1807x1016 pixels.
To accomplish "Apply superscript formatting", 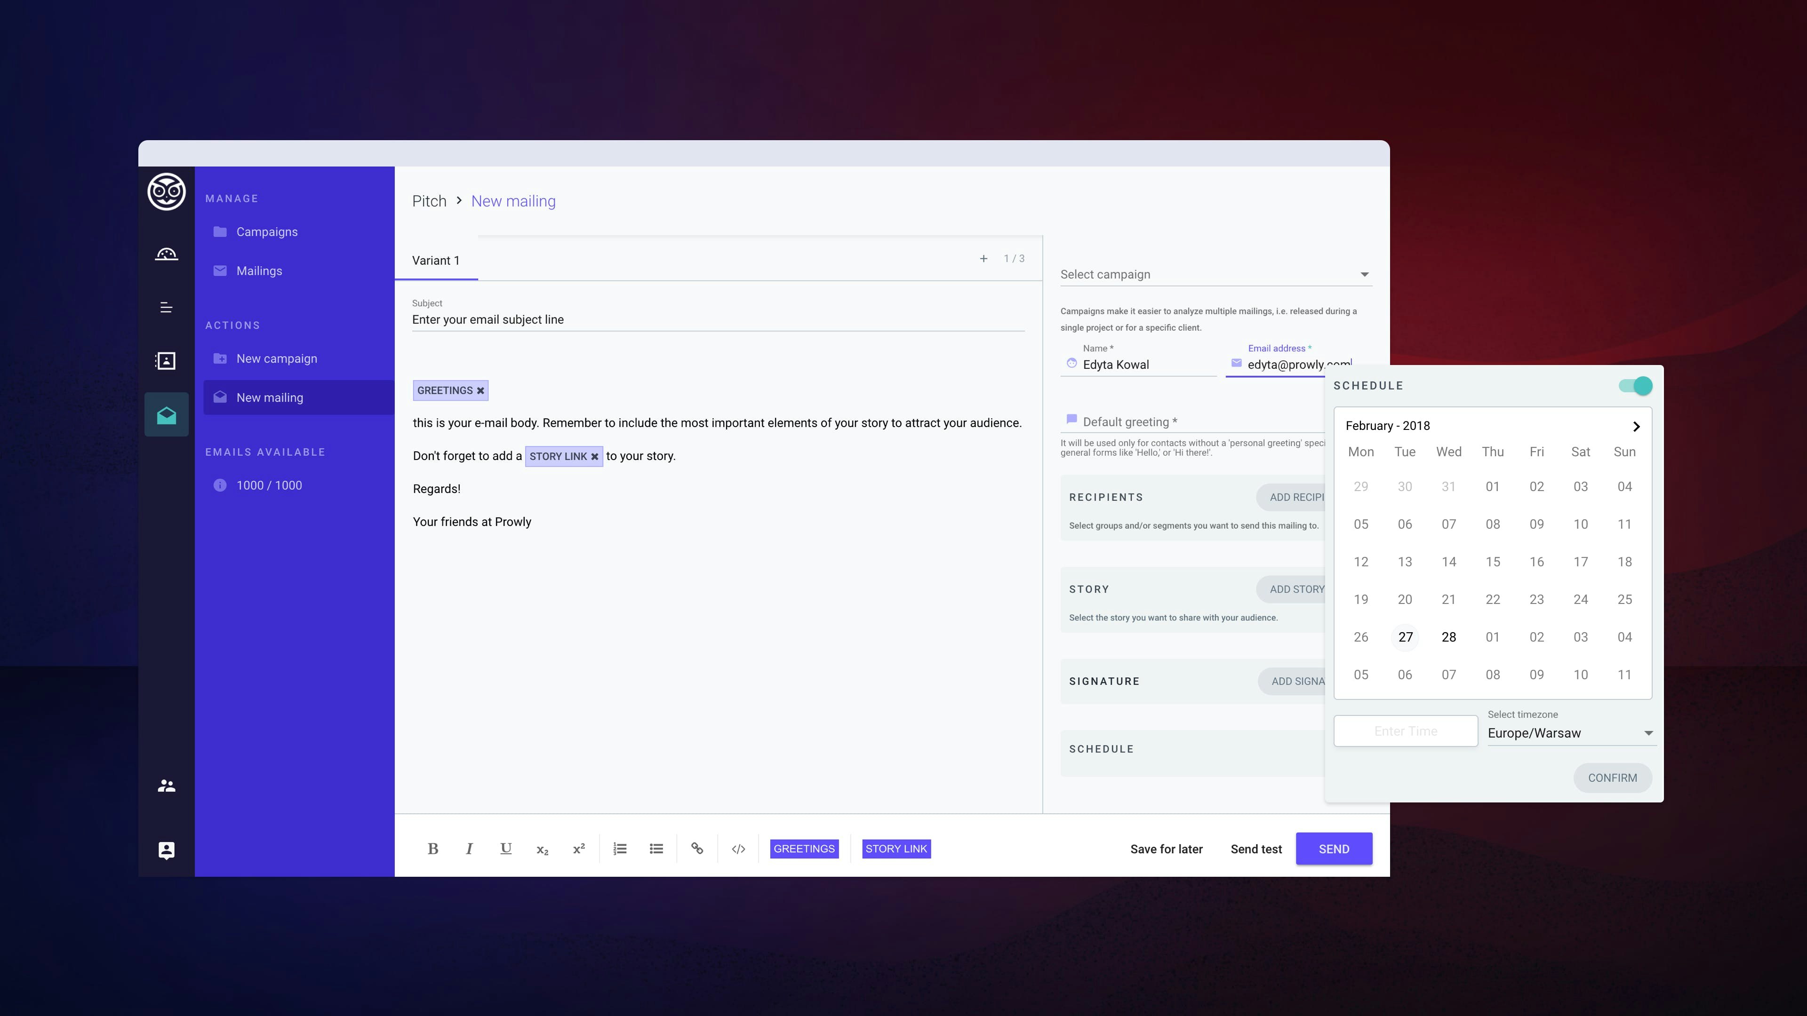I will coord(579,849).
